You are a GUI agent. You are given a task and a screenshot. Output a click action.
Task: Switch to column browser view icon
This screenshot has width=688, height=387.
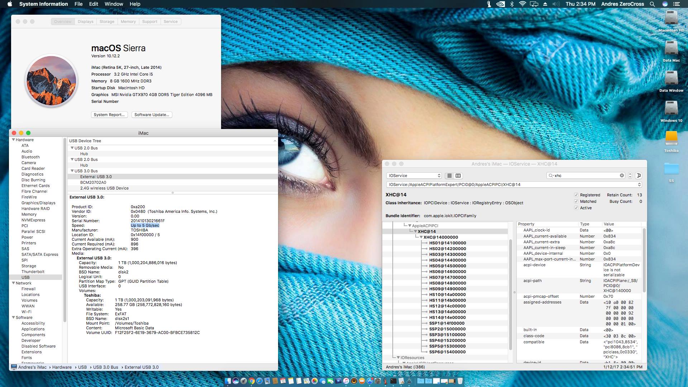pyautogui.click(x=458, y=176)
